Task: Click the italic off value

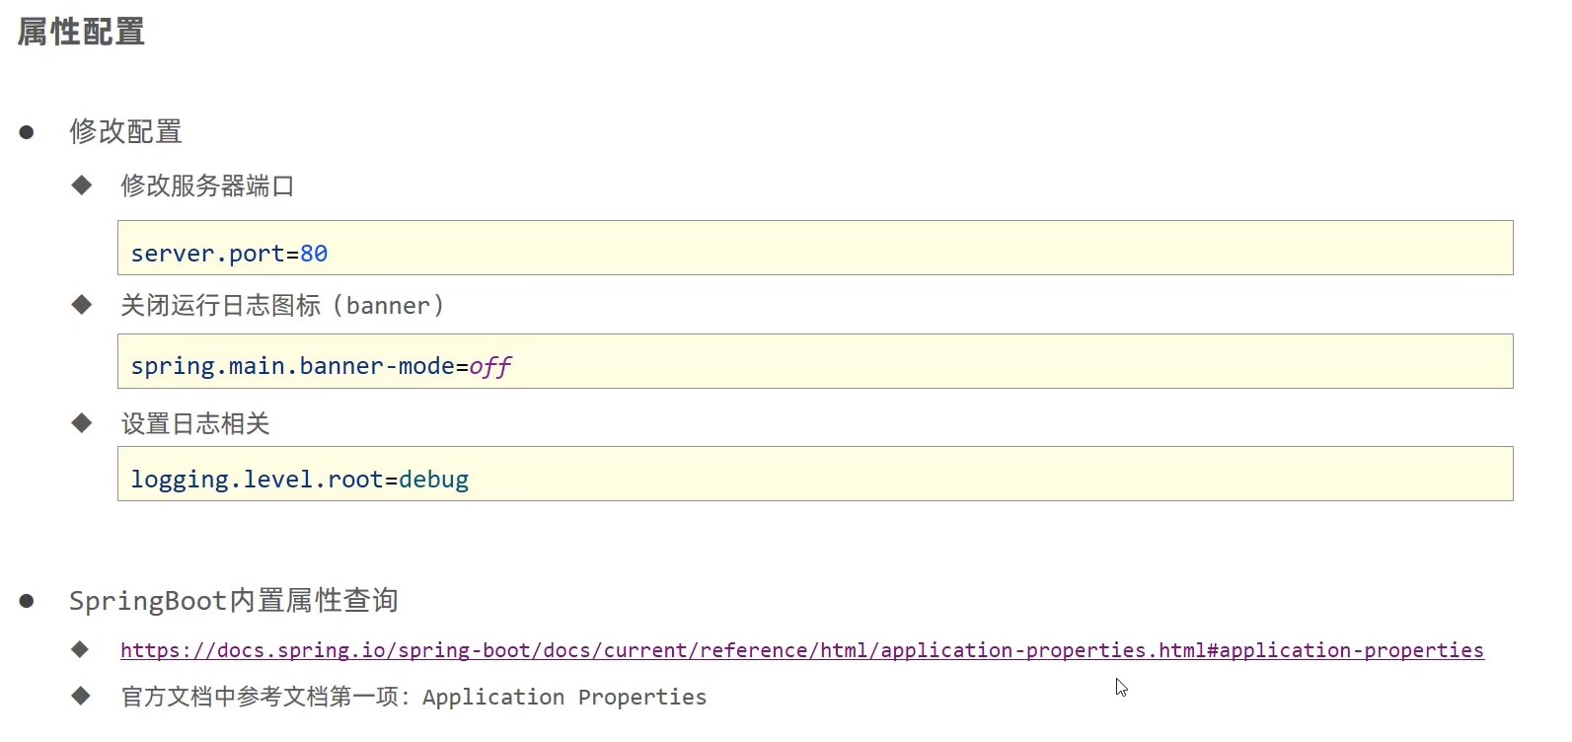Action: (x=489, y=367)
